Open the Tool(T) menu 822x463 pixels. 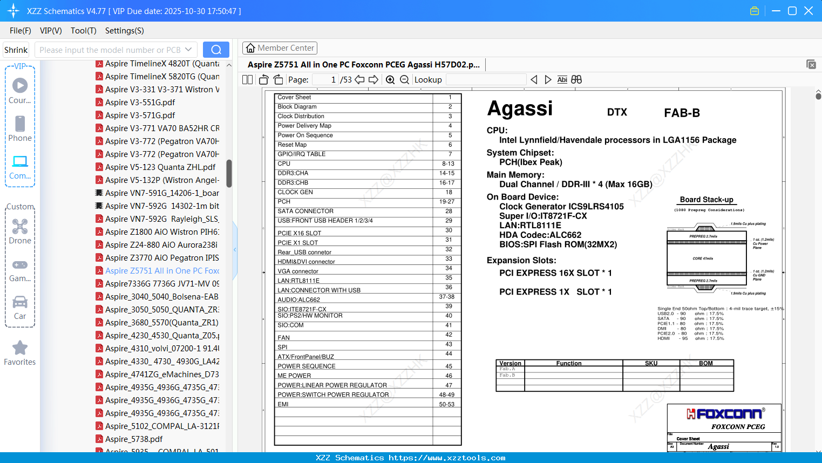pyautogui.click(x=84, y=31)
